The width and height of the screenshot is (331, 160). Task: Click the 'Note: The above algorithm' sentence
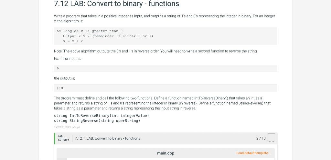point(156,51)
